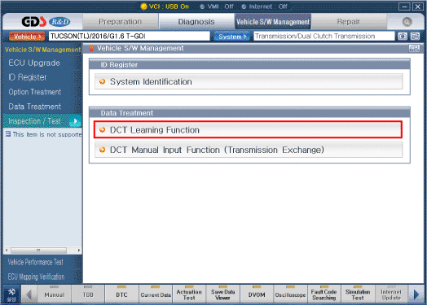
Task: Open the TSB tool
Action: tap(88, 294)
